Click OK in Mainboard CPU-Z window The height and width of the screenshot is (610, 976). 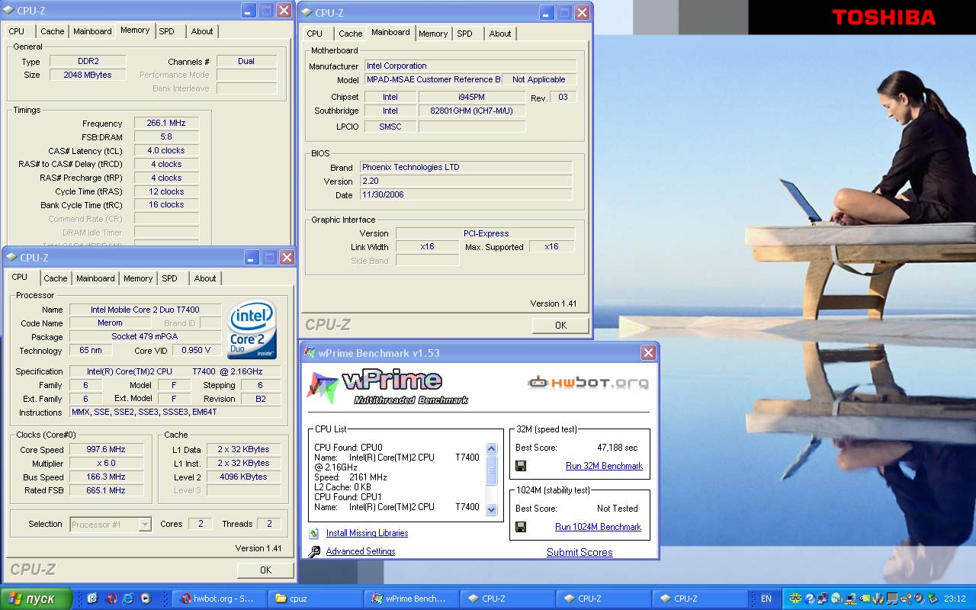coord(560,326)
